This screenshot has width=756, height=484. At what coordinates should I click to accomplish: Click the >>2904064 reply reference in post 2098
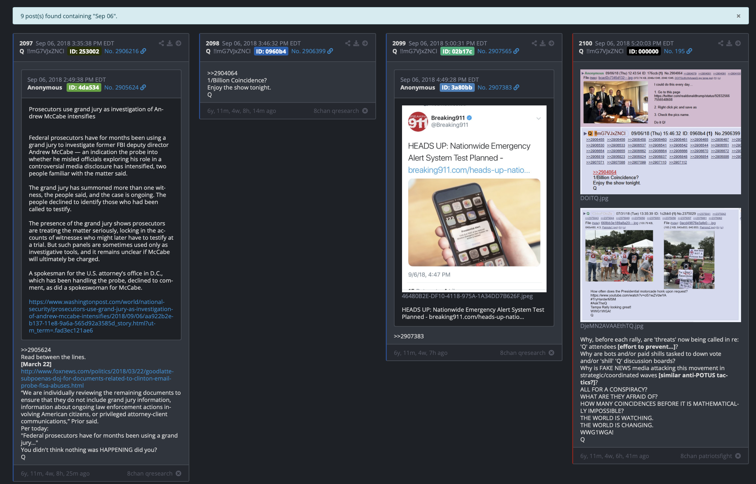point(222,73)
